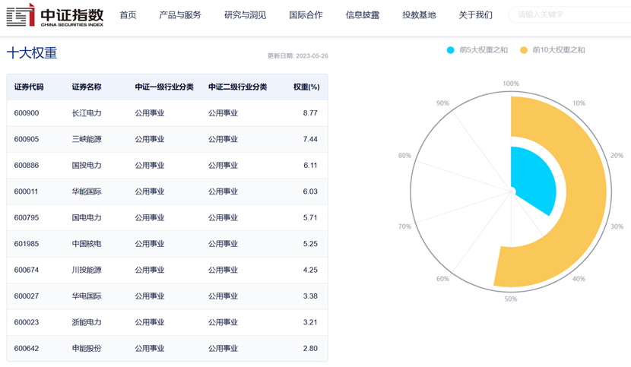Select stock code 600027
Viewport: 631px width, 367px height.
click(27, 296)
